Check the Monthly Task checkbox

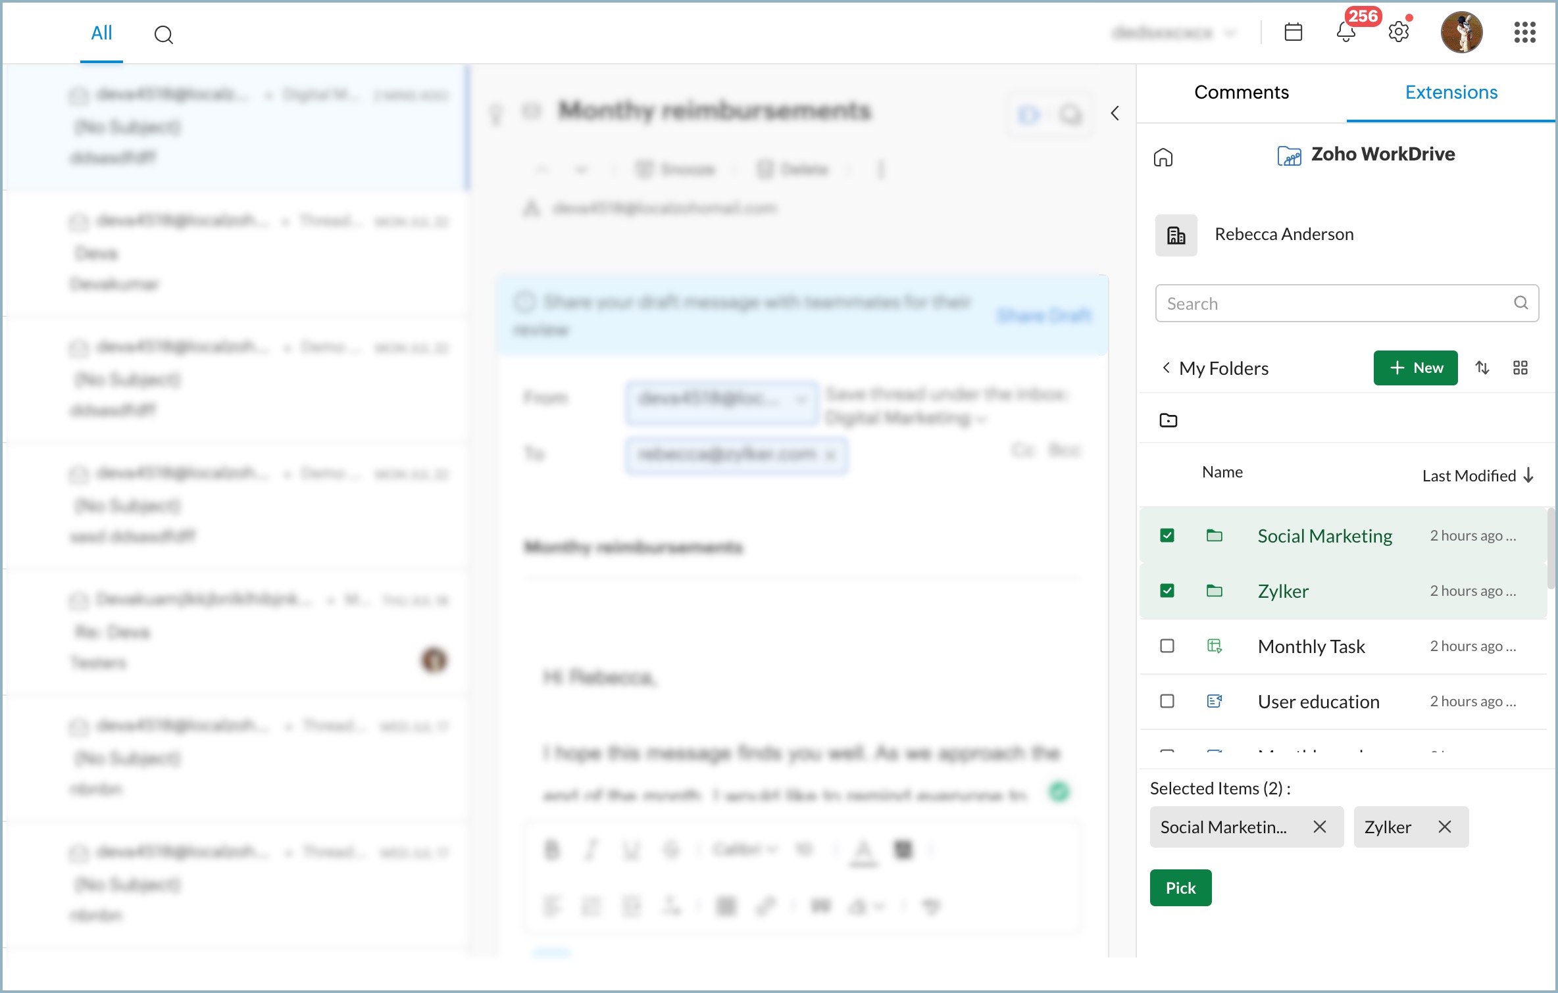pos(1167,646)
